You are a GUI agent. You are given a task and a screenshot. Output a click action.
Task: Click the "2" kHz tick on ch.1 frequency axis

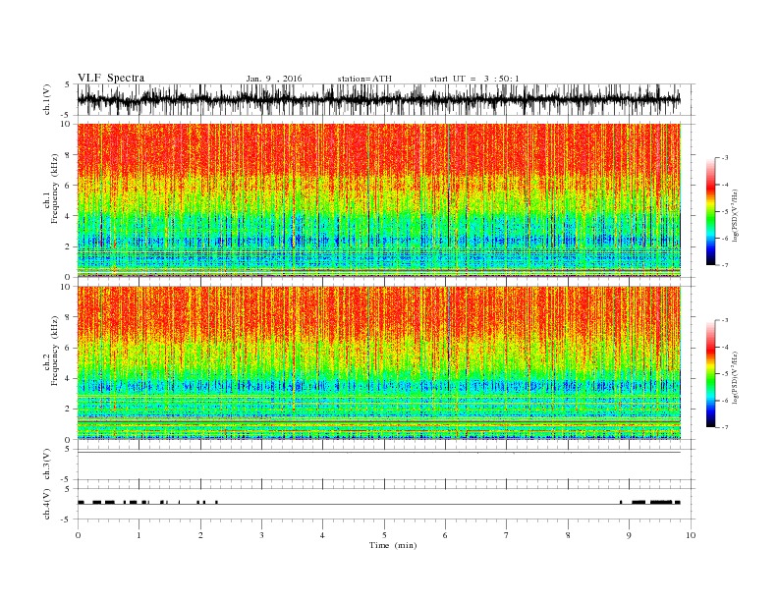point(69,246)
